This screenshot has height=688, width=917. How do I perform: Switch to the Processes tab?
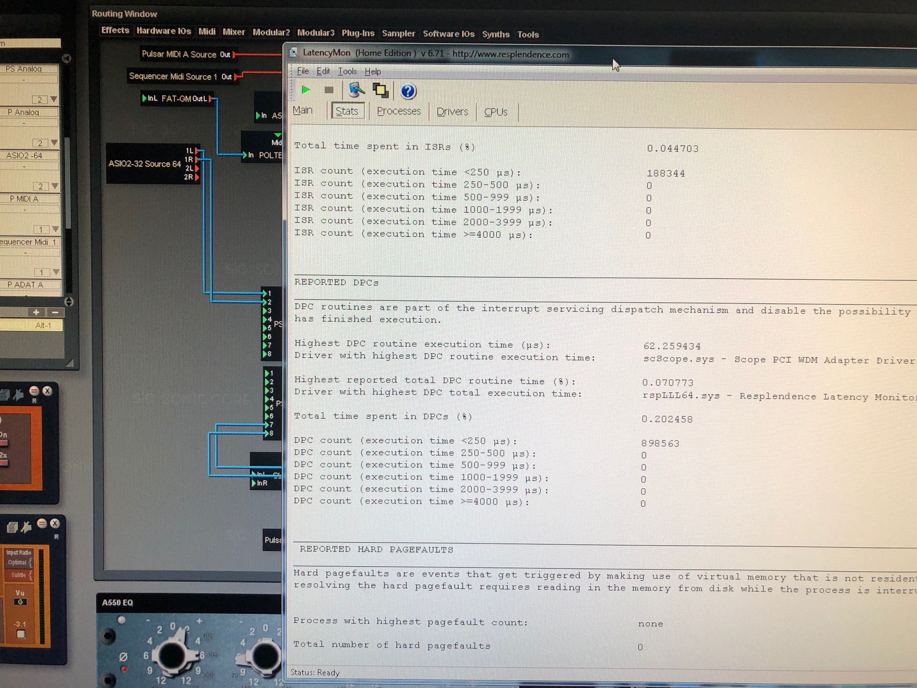399,111
